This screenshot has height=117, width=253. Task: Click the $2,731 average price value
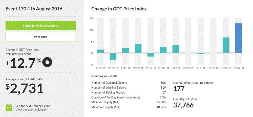point(25,88)
